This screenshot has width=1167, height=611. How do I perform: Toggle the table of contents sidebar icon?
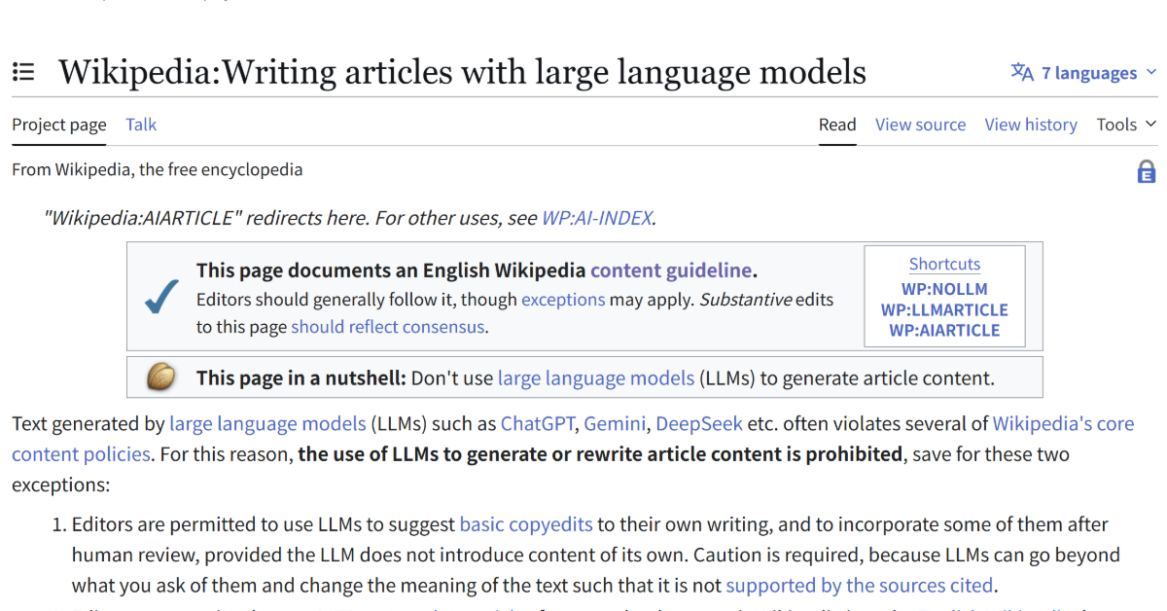coord(23,72)
